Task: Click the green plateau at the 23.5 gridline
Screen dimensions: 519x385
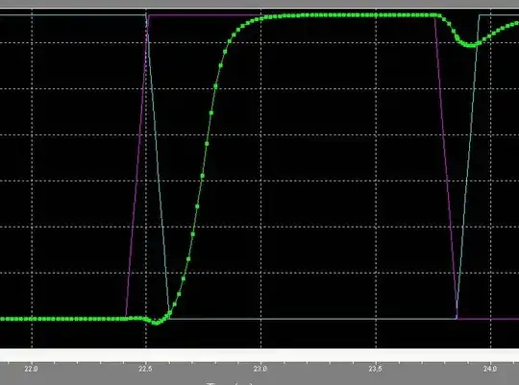Action: pyautogui.click(x=376, y=15)
